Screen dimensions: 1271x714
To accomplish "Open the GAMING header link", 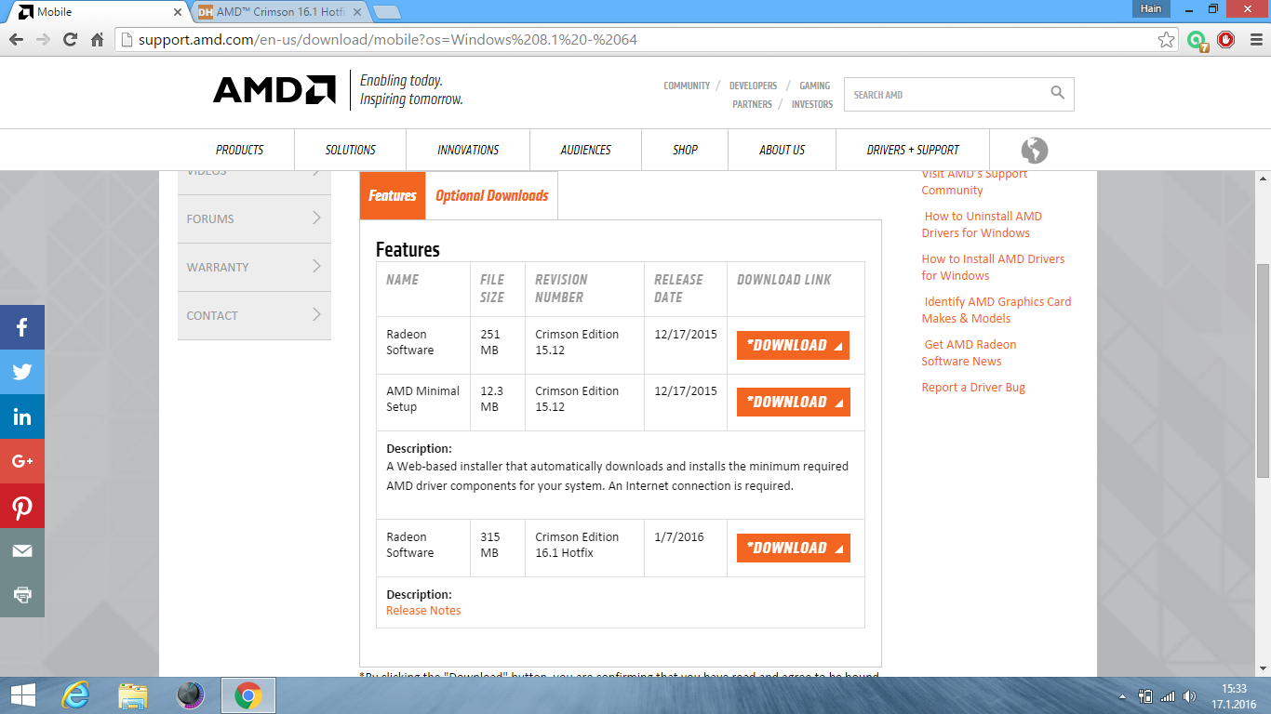I will click(x=815, y=86).
